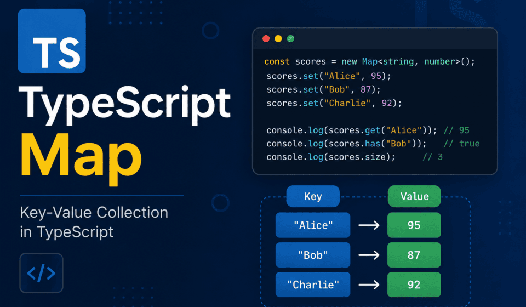Select the green 92 value box
The width and height of the screenshot is (526, 307).
click(414, 285)
